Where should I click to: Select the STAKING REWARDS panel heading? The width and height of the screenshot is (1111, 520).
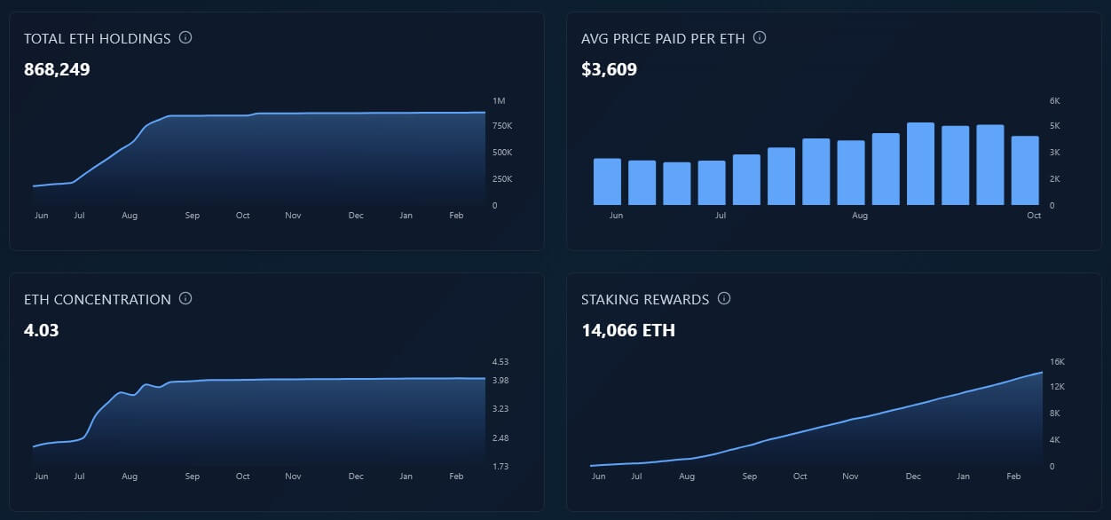coord(643,299)
